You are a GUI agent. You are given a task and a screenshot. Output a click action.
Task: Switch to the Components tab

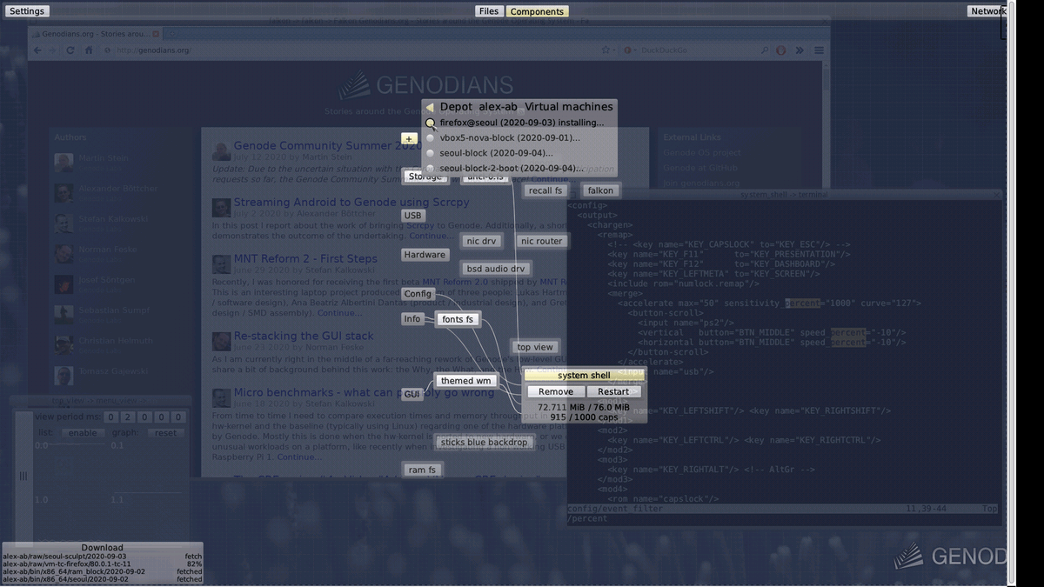pyautogui.click(x=537, y=11)
